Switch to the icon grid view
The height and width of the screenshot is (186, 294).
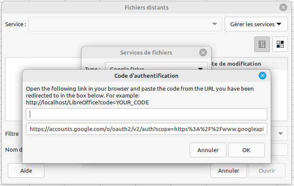[x=280, y=44]
